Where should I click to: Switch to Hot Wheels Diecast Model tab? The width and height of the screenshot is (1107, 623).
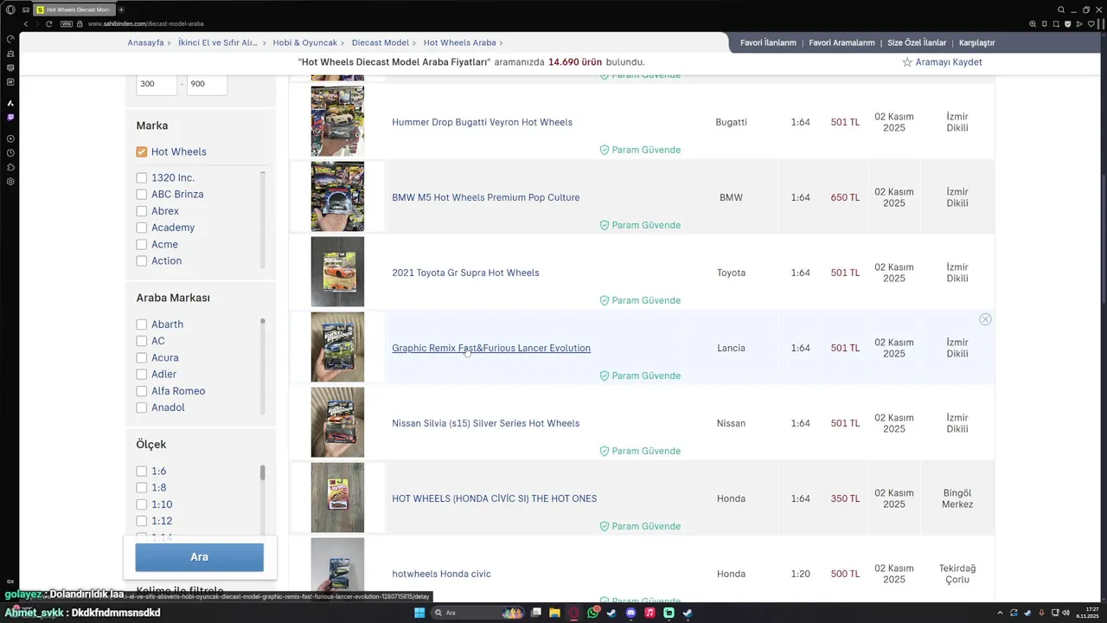click(74, 10)
